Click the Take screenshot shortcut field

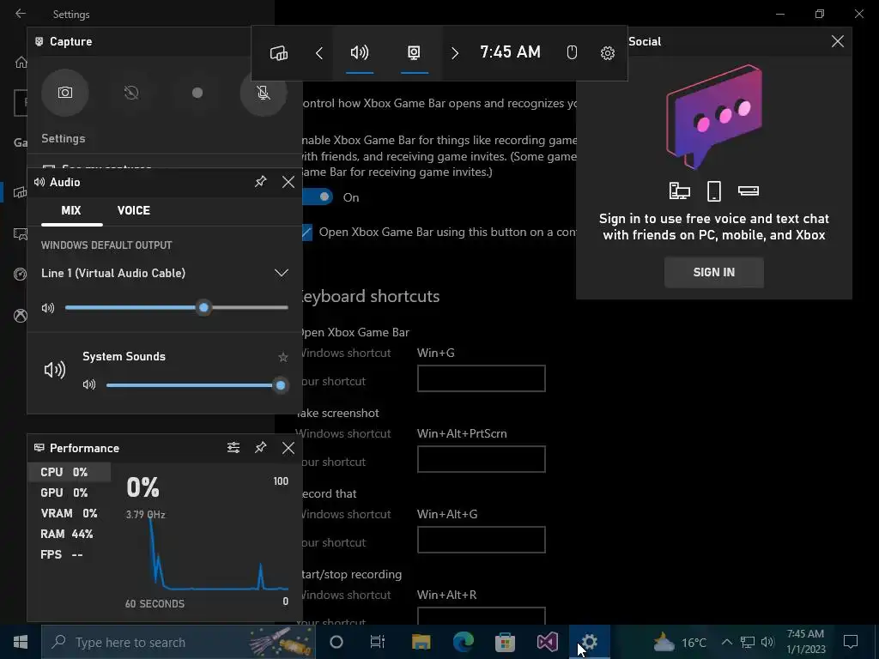tap(481, 459)
